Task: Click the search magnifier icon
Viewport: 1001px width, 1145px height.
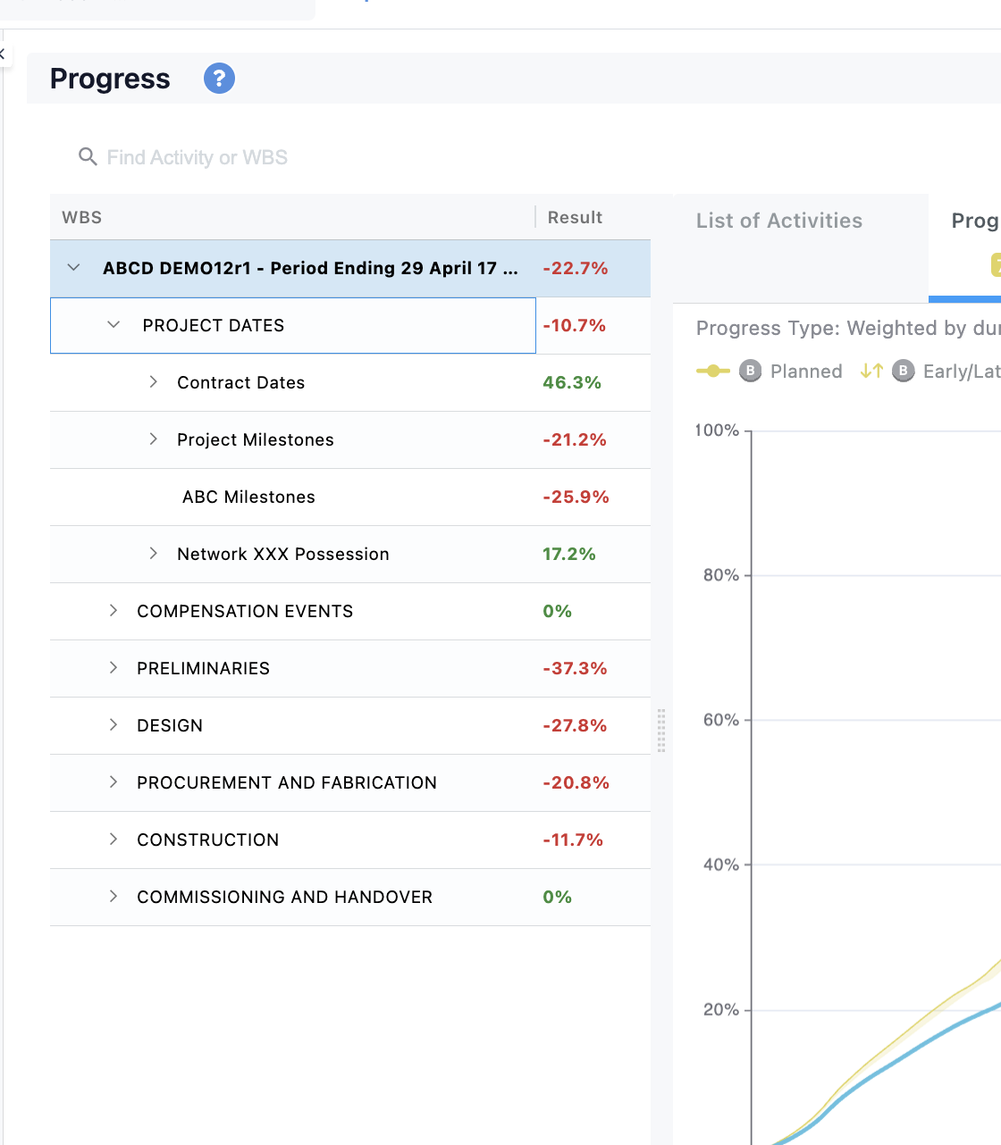Action: coord(88,157)
